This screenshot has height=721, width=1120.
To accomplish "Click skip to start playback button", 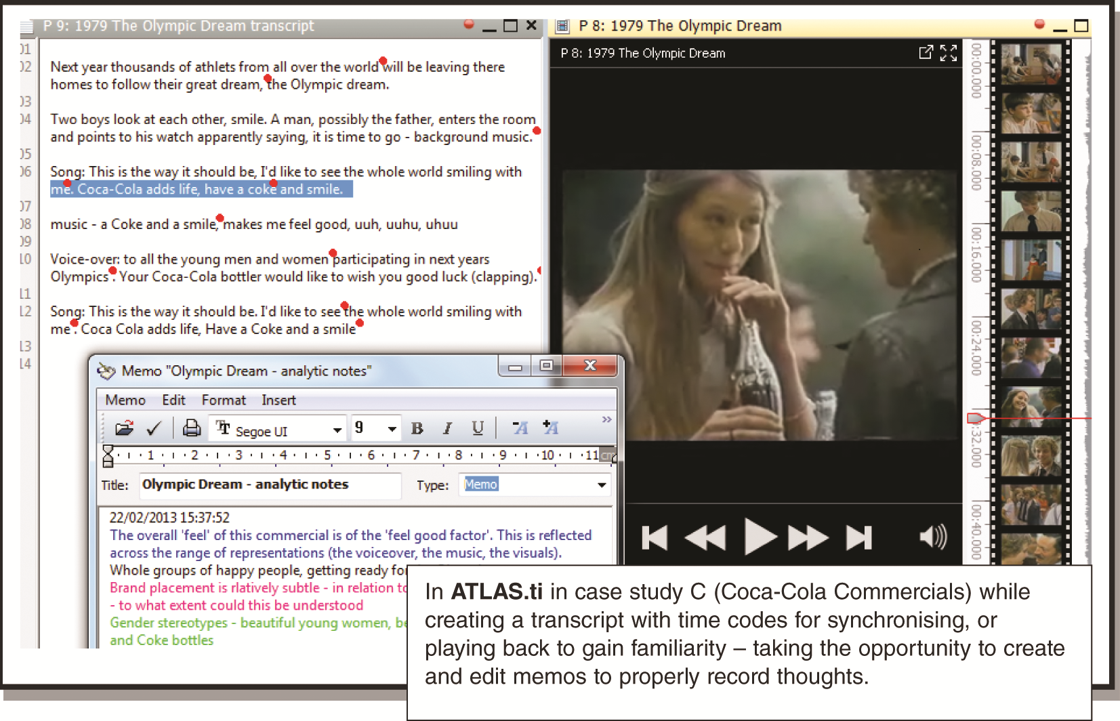I will (655, 538).
